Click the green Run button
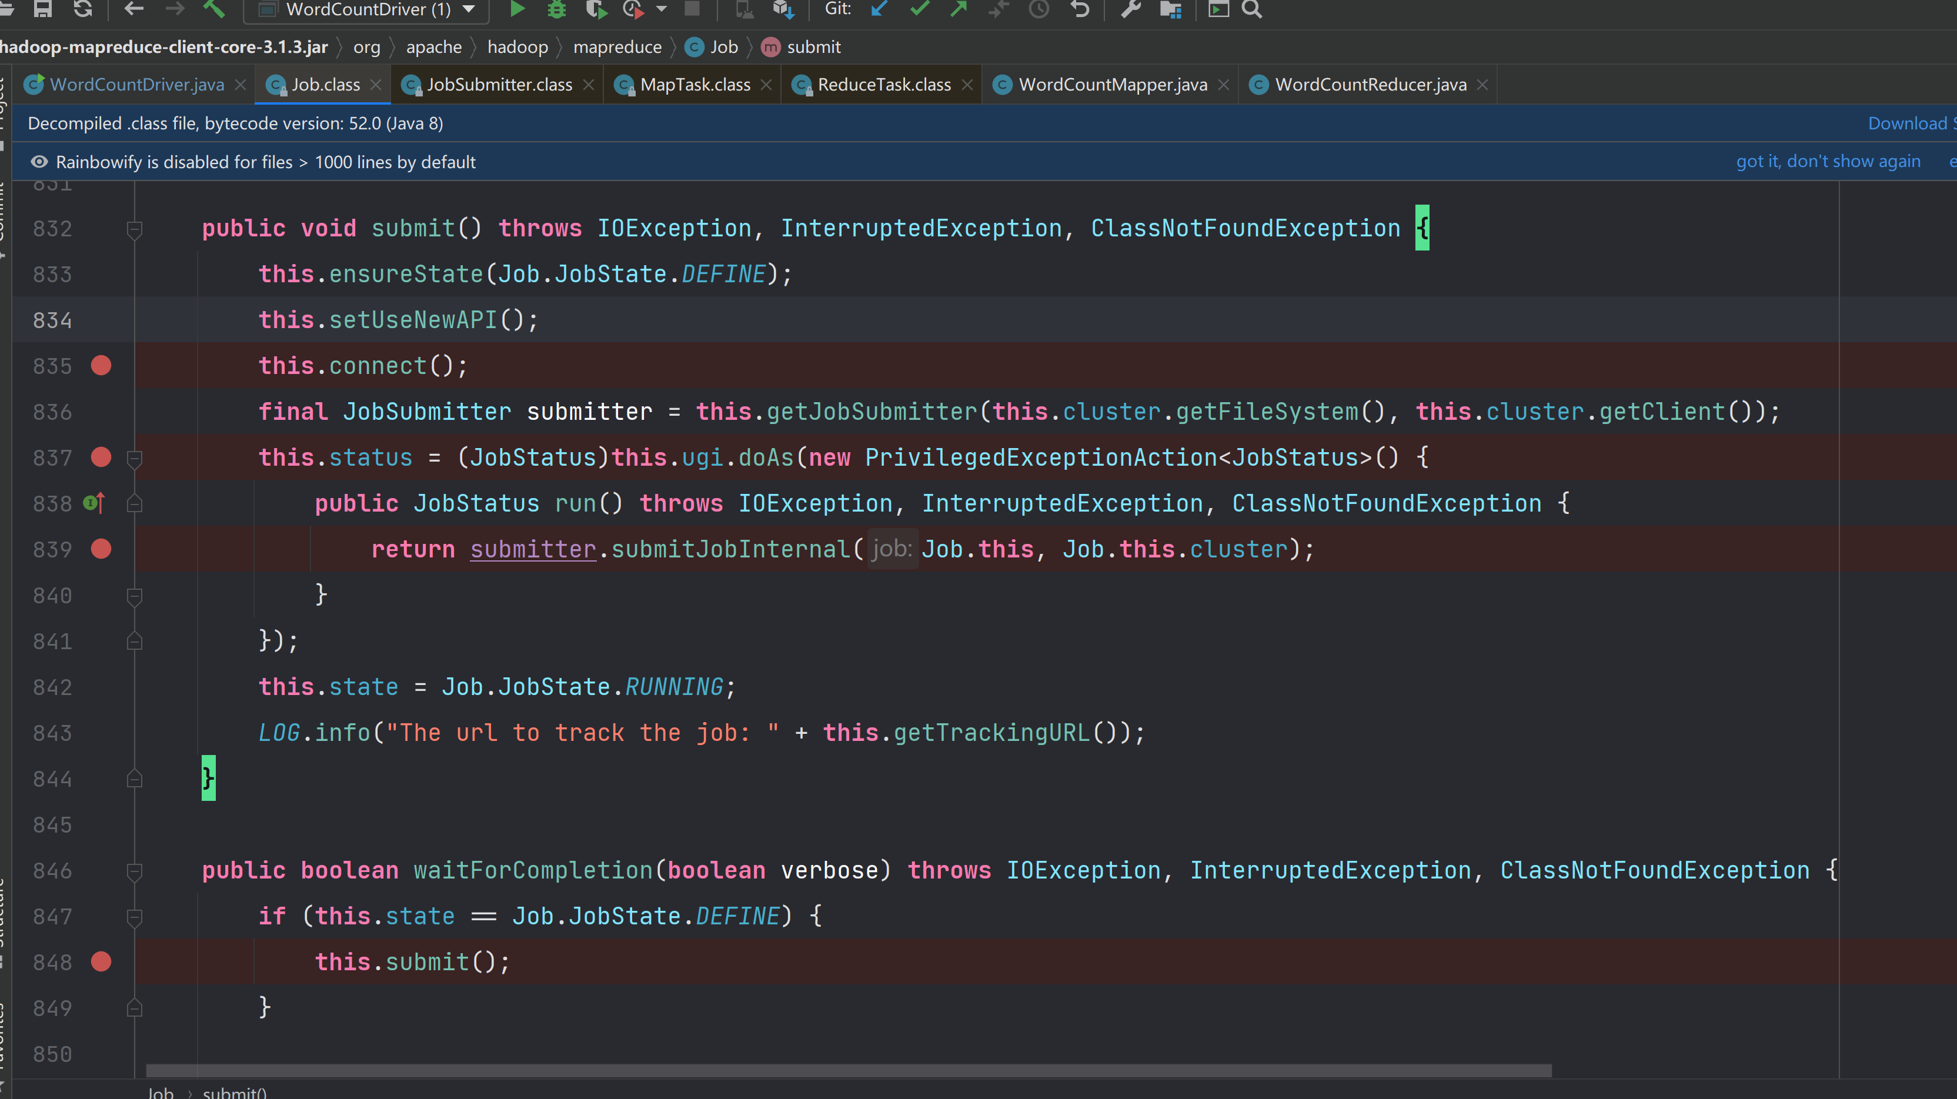Image resolution: width=1957 pixels, height=1099 pixels. 517,9
